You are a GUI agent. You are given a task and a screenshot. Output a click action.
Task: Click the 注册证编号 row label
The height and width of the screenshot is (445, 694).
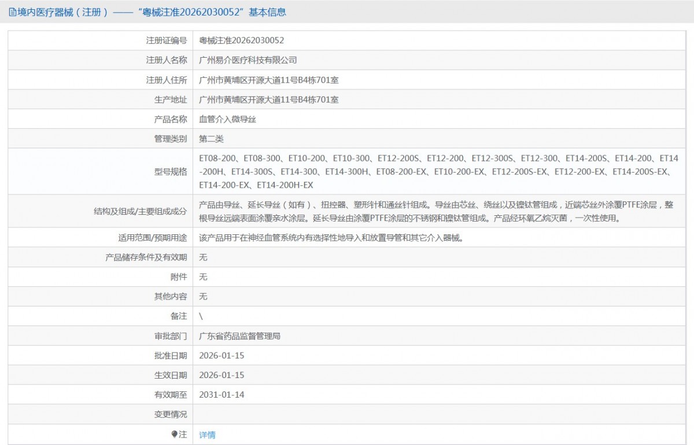click(167, 40)
